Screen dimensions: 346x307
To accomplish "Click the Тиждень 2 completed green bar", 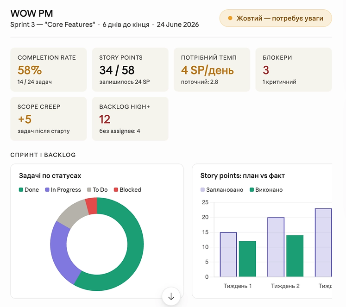I will 295,256.
